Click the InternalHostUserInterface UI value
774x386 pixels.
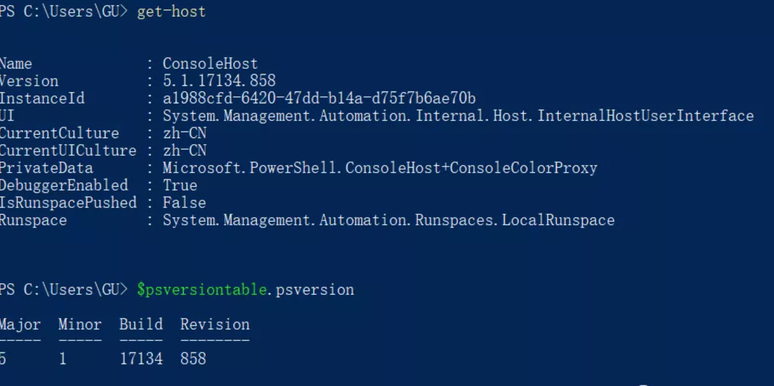[x=458, y=115]
